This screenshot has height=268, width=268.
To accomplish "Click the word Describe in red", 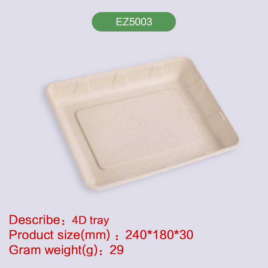I will [x=35, y=220].
